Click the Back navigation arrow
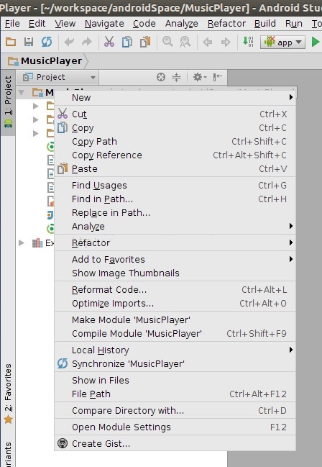Image resolution: width=322 pixels, height=467 pixels. (x=208, y=42)
